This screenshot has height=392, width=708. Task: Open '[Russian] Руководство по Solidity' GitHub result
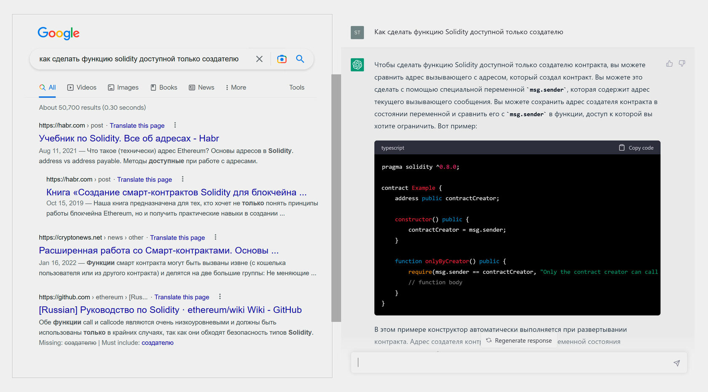[x=170, y=310]
